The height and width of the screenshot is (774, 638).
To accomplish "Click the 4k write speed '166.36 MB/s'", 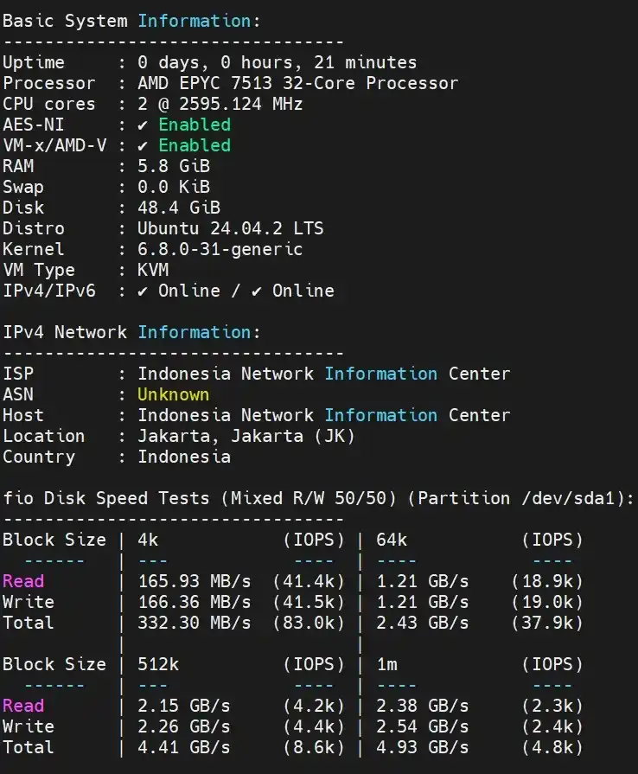I will [x=195, y=602].
